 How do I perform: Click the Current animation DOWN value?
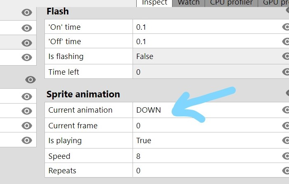pyautogui.click(x=149, y=110)
